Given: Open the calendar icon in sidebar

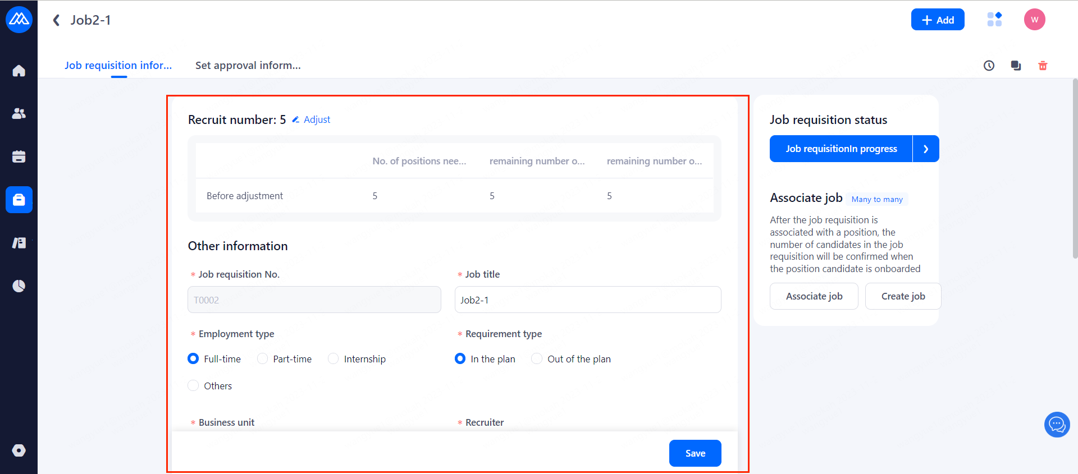Looking at the screenshot, I should click(19, 157).
